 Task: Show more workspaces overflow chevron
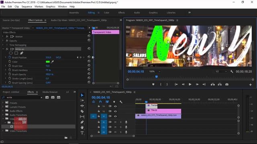point(190,12)
